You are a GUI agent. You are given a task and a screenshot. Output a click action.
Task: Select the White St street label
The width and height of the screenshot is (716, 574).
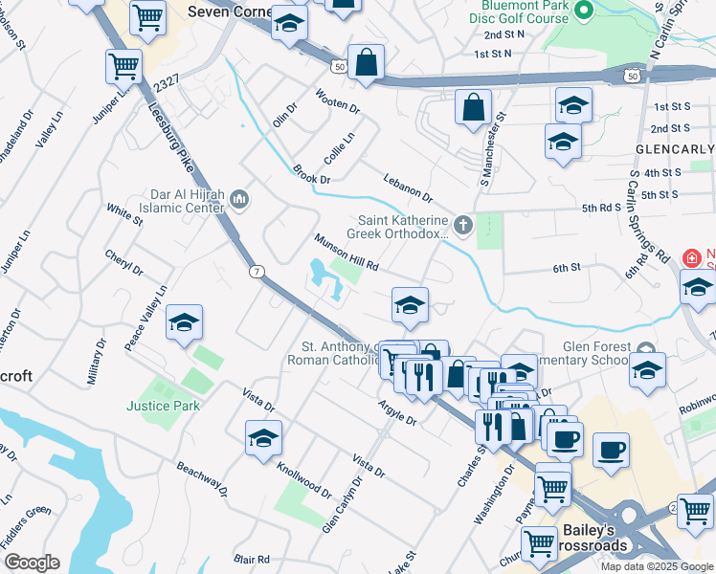point(124,215)
